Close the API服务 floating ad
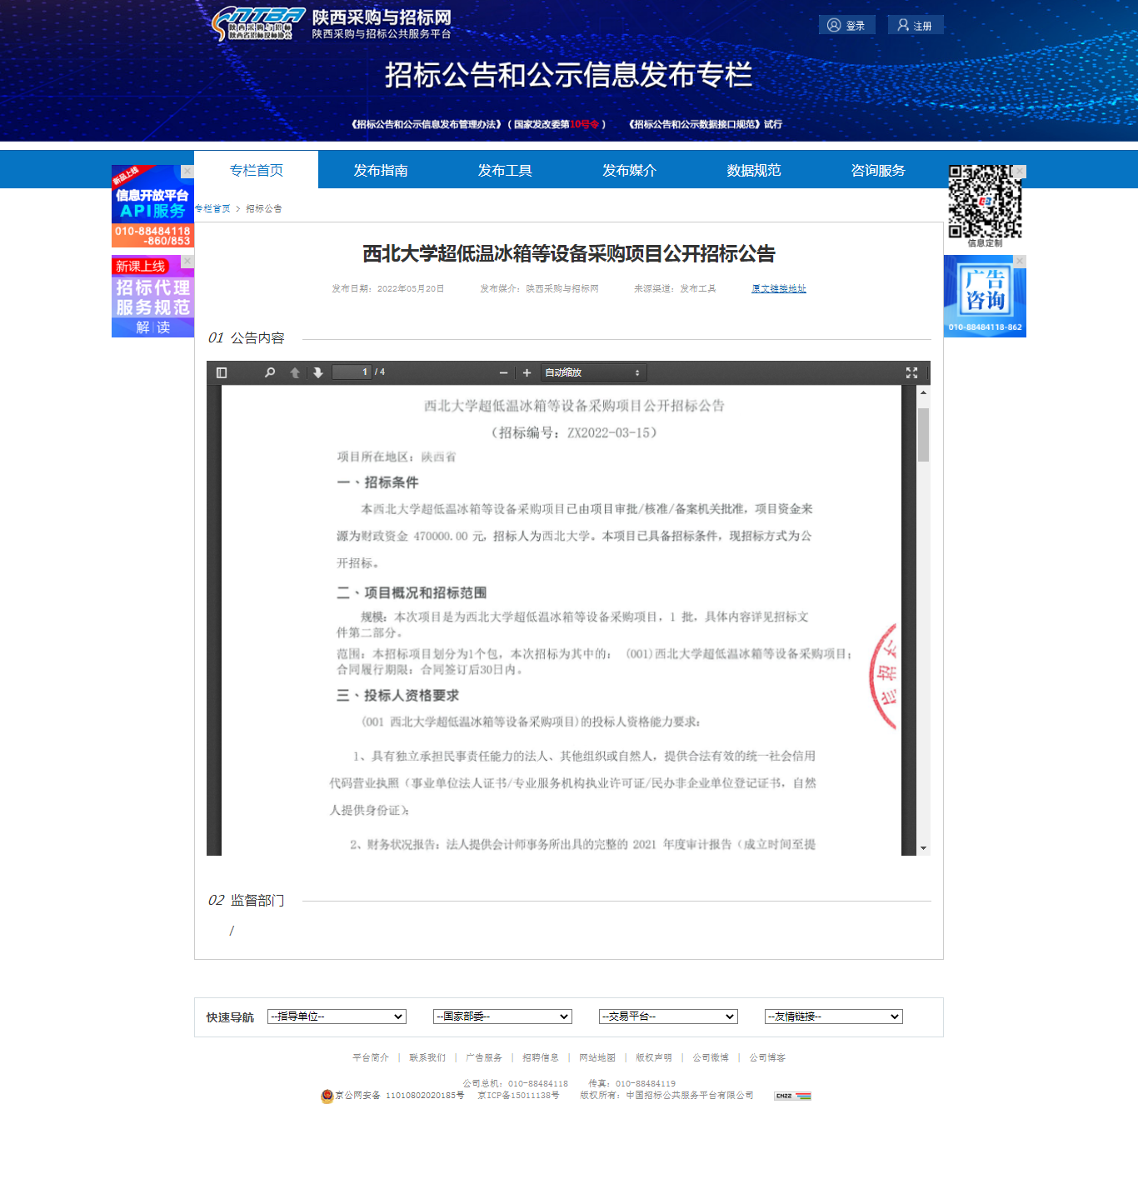This screenshot has width=1138, height=1179. (x=187, y=171)
